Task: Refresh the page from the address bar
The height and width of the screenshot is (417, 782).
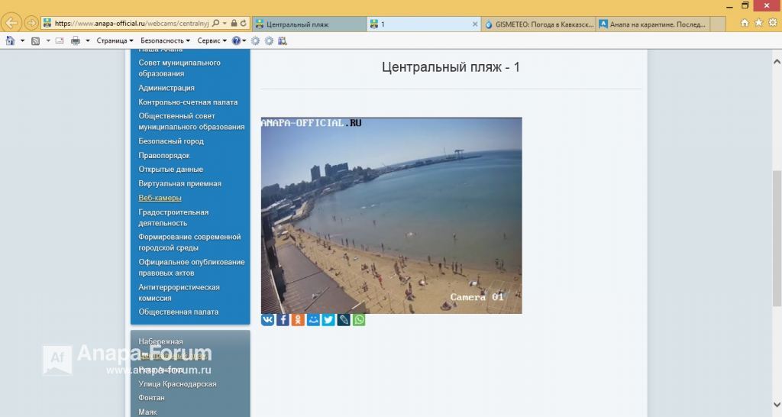Action: tap(244, 24)
